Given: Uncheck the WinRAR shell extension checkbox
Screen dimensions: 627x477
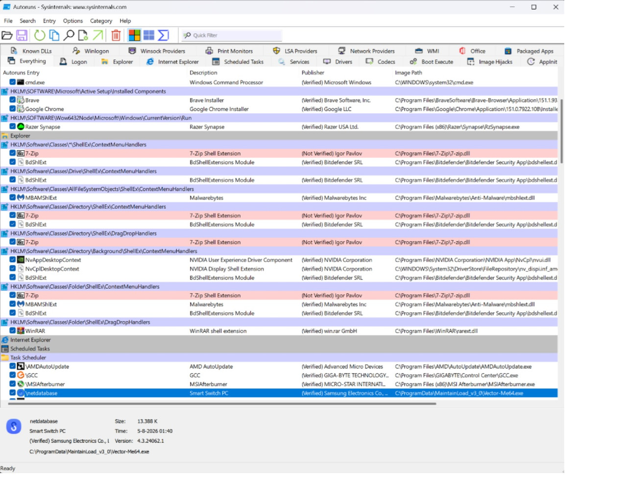Looking at the screenshot, I should coord(13,331).
